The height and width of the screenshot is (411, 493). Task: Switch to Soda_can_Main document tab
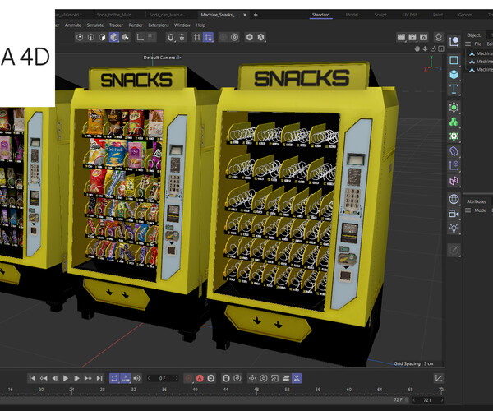coord(168,15)
